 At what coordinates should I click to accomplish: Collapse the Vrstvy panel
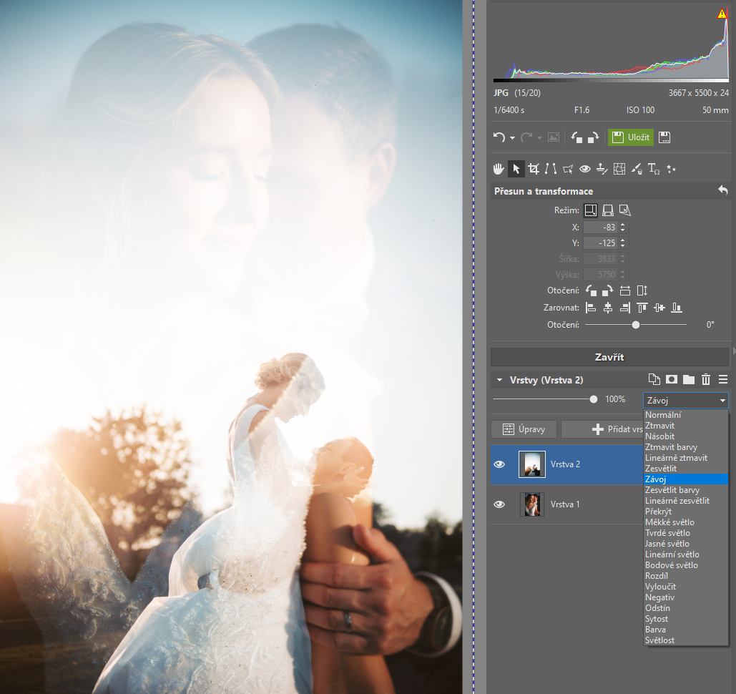click(498, 380)
